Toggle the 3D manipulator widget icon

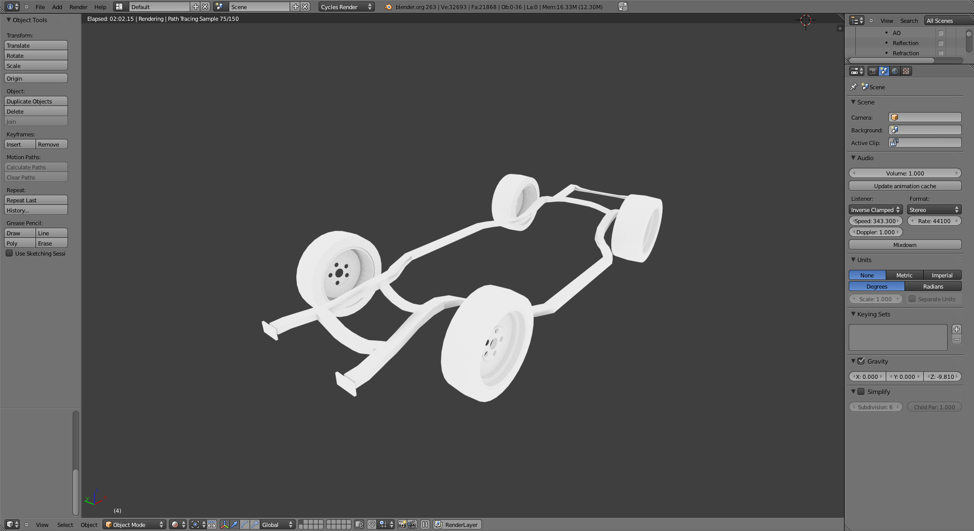[x=224, y=524]
